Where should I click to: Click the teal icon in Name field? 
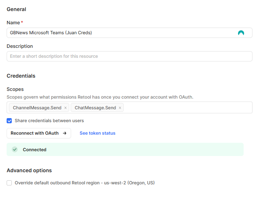pyautogui.click(x=241, y=33)
